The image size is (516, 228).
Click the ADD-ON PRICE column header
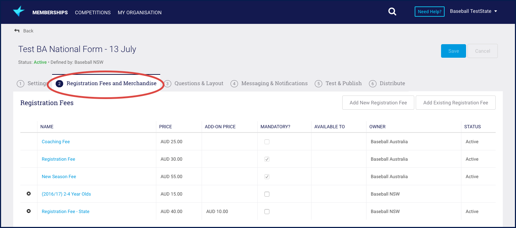tap(220, 126)
